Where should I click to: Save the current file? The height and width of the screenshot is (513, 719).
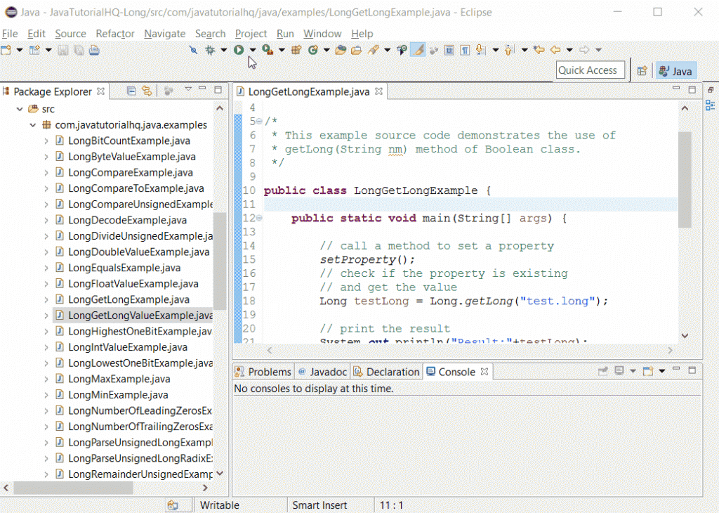[63, 50]
